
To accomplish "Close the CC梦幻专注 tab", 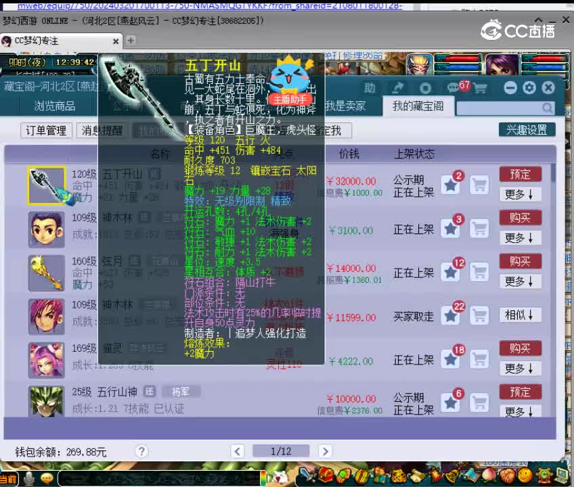I will point(116,41).
